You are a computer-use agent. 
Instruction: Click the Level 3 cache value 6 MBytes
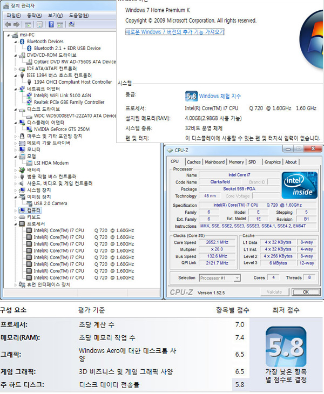[278, 263]
